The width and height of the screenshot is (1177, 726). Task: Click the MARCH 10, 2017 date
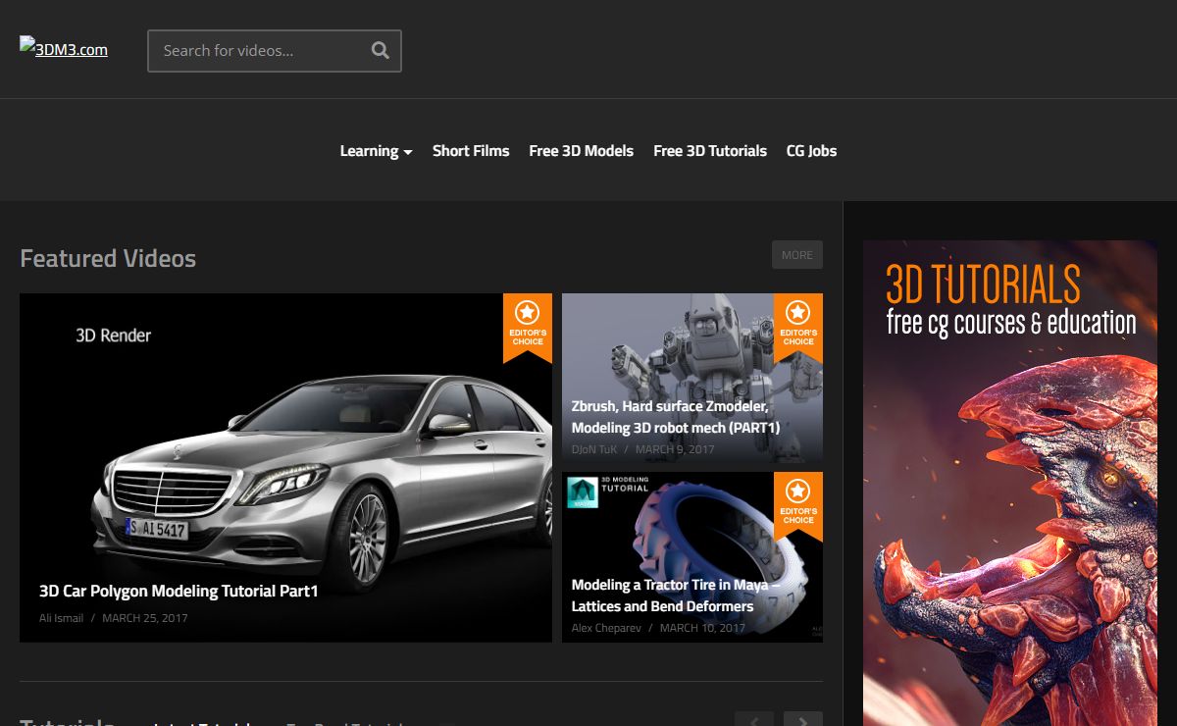point(702,628)
